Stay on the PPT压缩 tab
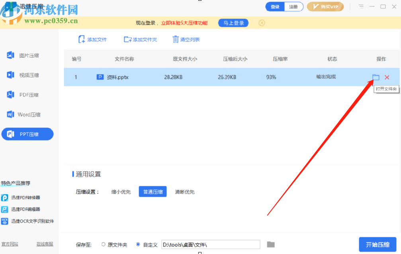Screen dimensions: 401x254 click(27, 134)
